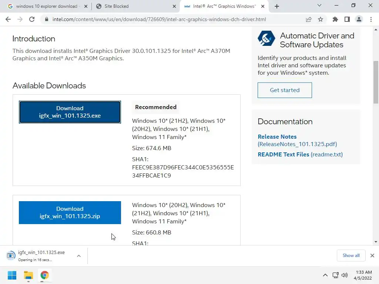379x284 pixels.
Task: Reload the Intel driver page
Action: (32, 19)
